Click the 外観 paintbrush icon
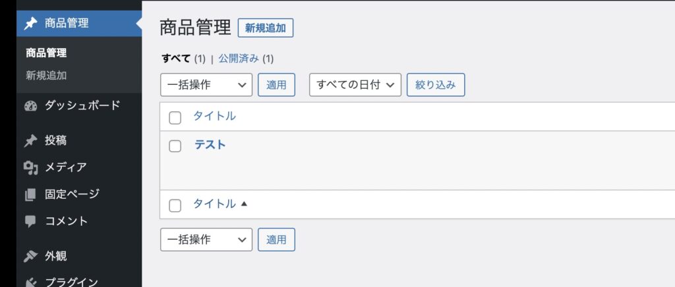The image size is (675, 287). pyautogui.click(x=30, y=256)
